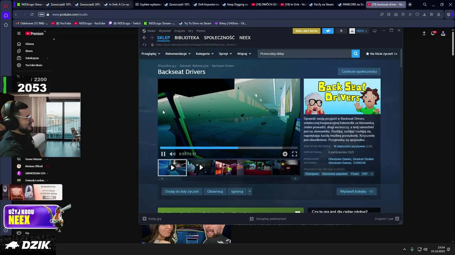
Task: Click the Steam announcements megaphone button
Action: [x=328, y=31]
